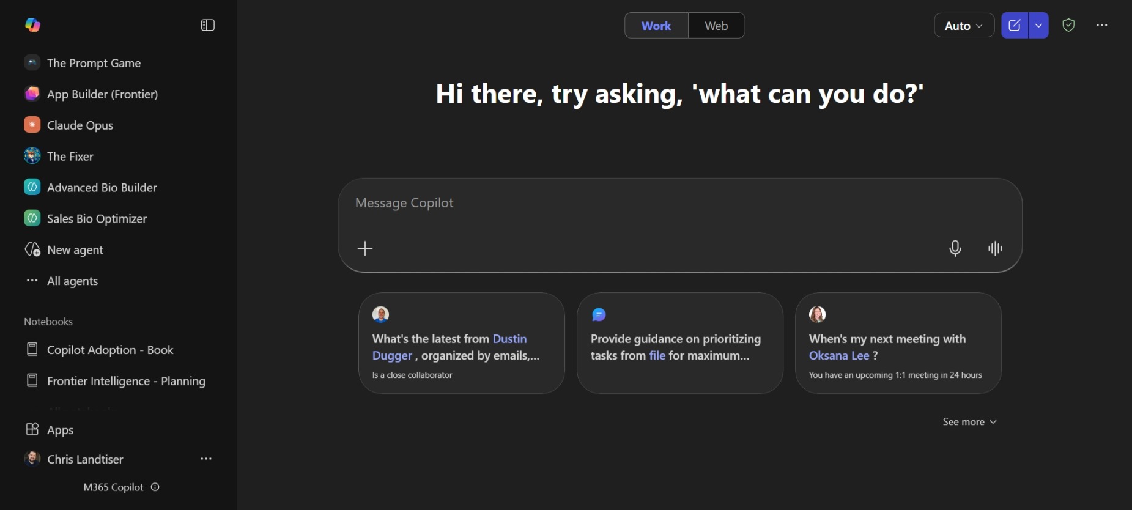Switch to the Web tab
Screen dimensions: 1132x510
tap(716, 26)
